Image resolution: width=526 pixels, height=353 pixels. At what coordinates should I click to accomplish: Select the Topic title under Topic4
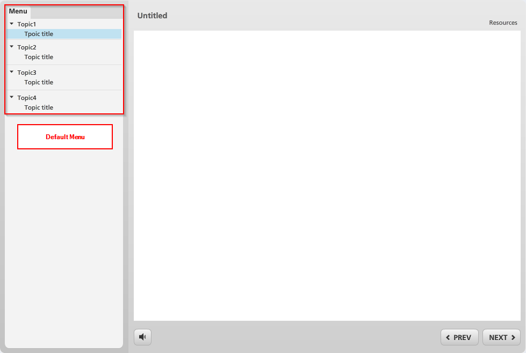[x=39, y=107]
